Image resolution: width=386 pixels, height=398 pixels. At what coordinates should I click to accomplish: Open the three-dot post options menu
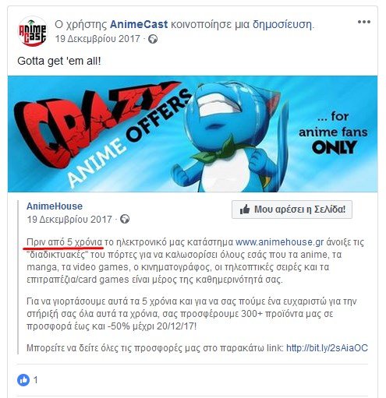point(363,22)
